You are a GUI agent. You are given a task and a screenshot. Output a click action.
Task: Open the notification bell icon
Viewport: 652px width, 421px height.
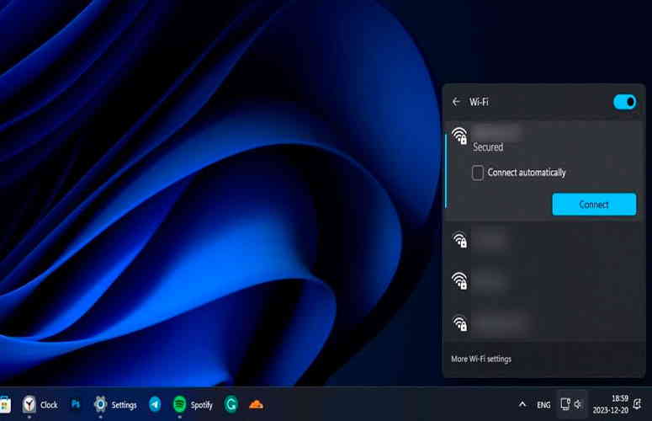[x=638, y=404]
